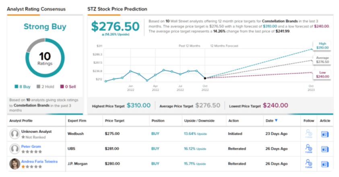This screenshot has height=177, width=339.
Task: Click the Price Target column header
Action: (114, 120)
